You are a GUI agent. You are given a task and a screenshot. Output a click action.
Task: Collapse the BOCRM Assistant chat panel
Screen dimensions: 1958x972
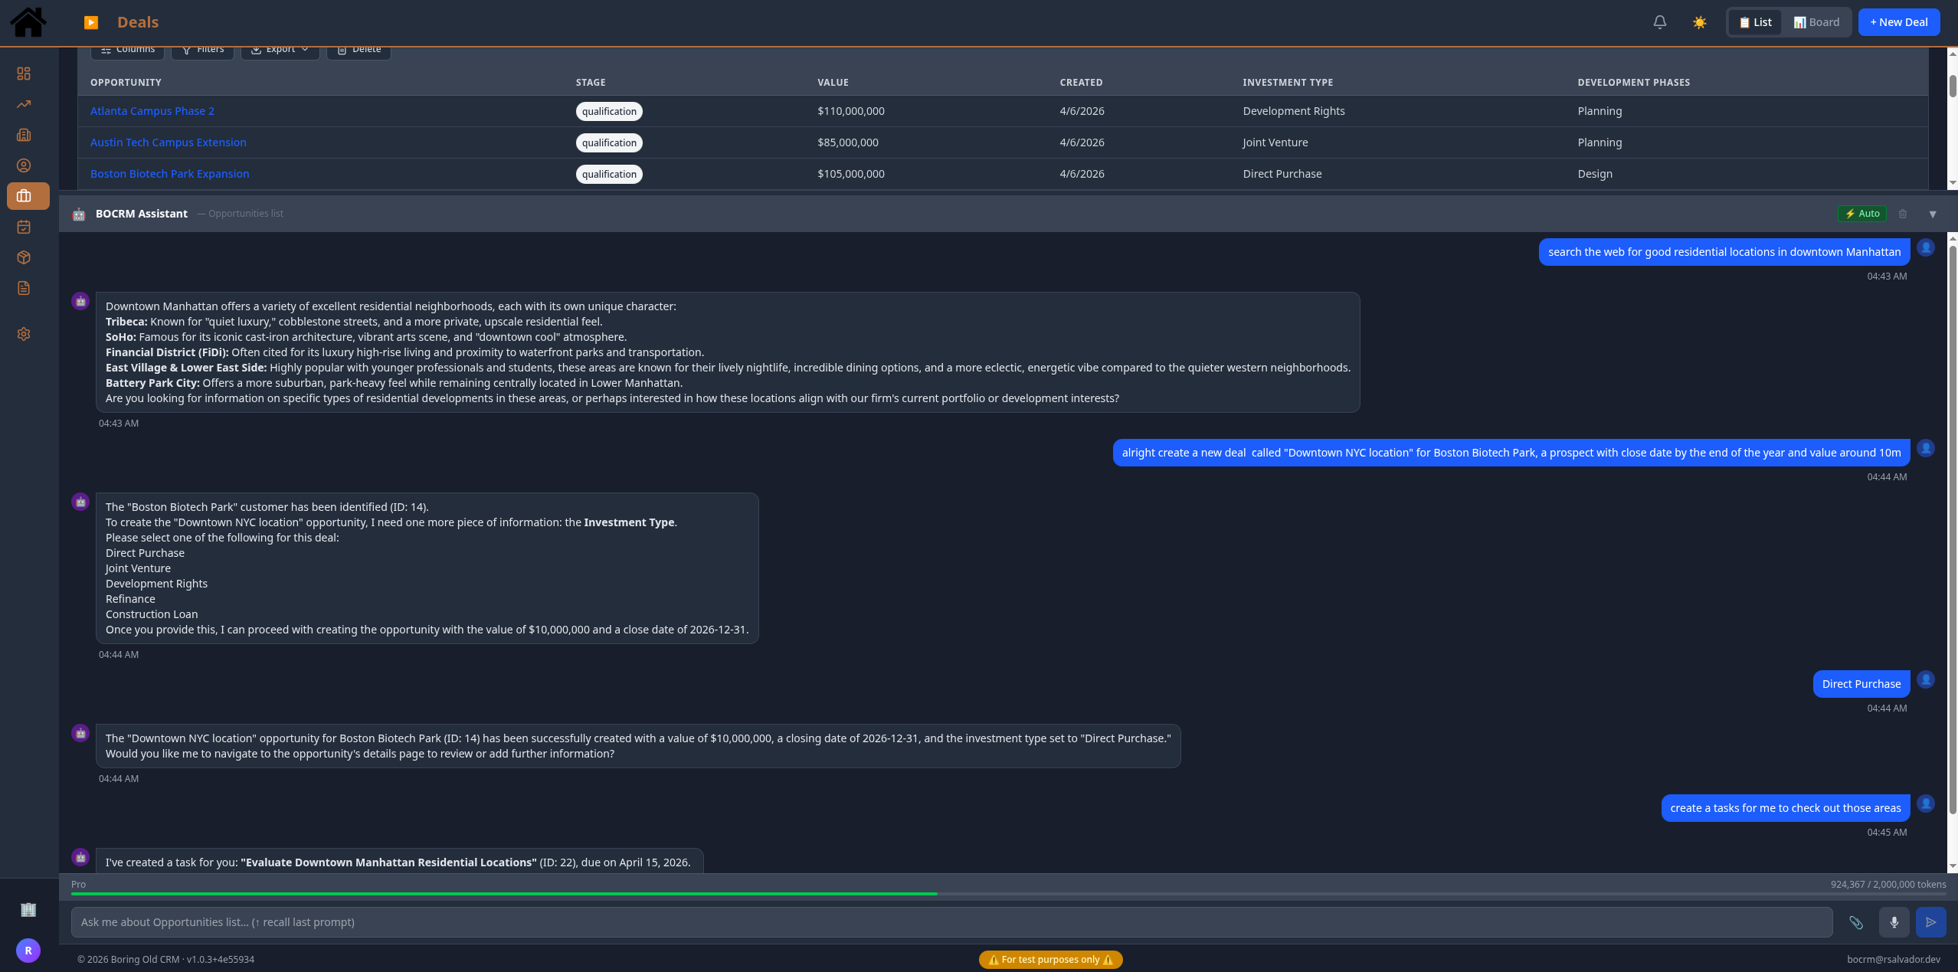click(1933, 214)
